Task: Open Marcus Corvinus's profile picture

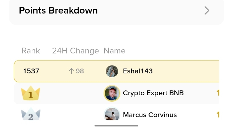Action: tap(112, 115)
